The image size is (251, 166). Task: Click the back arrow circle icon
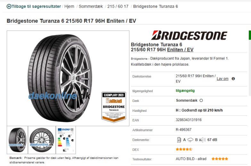9,6
